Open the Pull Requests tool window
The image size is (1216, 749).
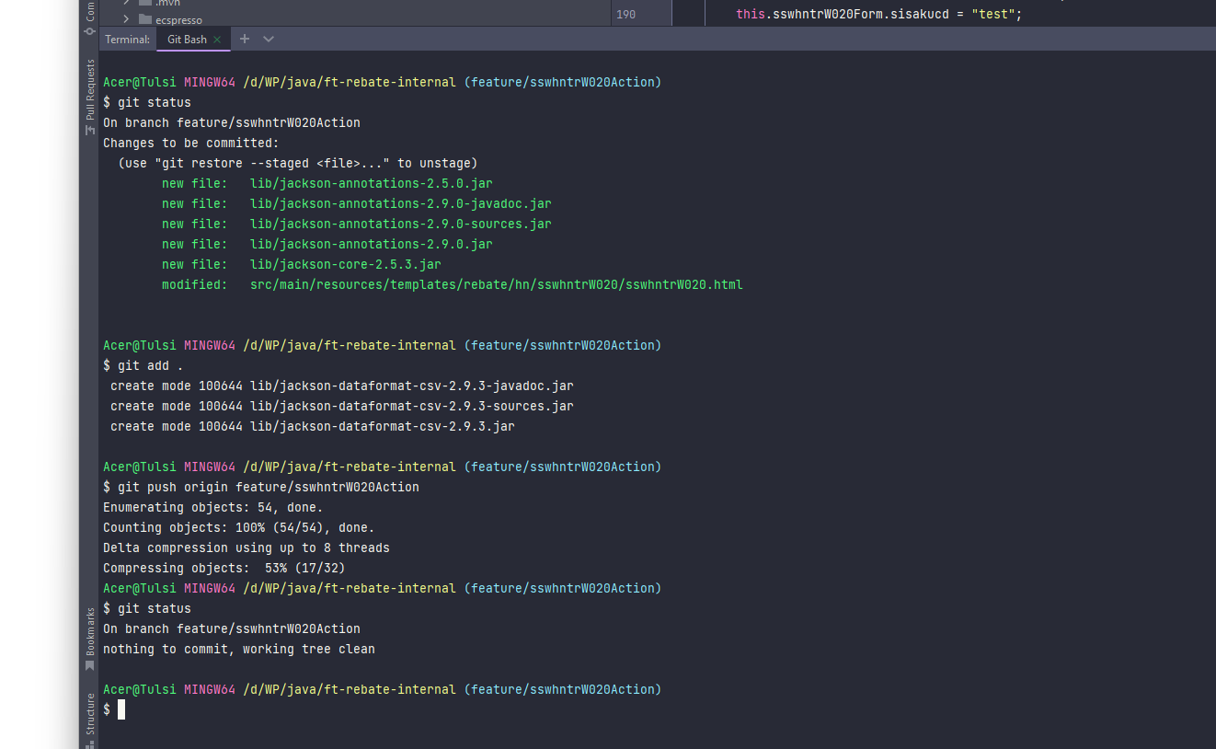click(x=89, y=98)
